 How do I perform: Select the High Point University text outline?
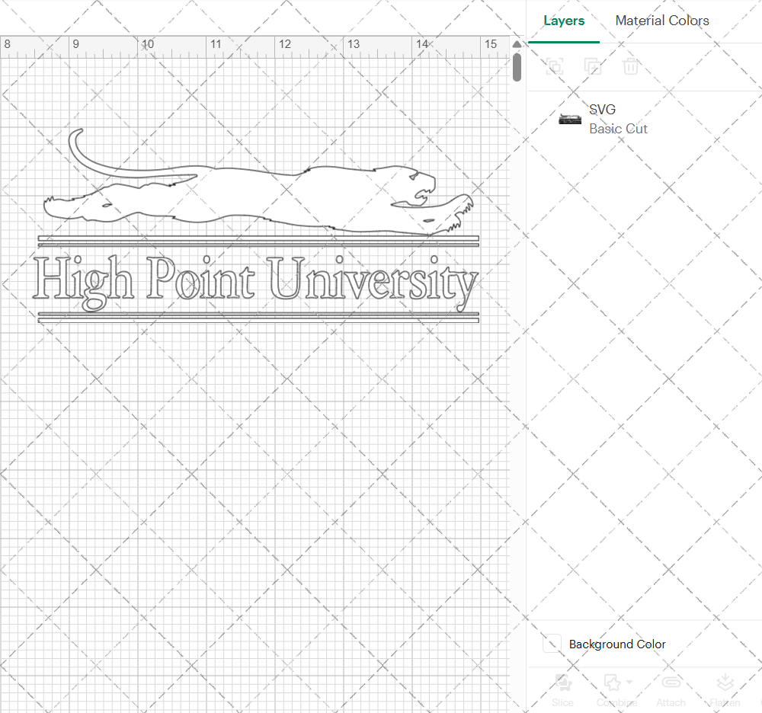click(255, 283)
